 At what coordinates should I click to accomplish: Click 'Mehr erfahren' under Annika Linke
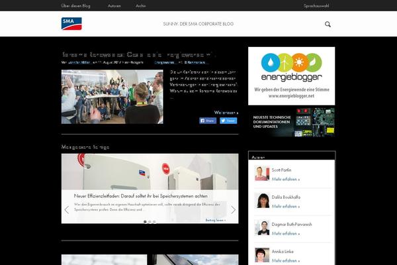click(x=286, y=261)
